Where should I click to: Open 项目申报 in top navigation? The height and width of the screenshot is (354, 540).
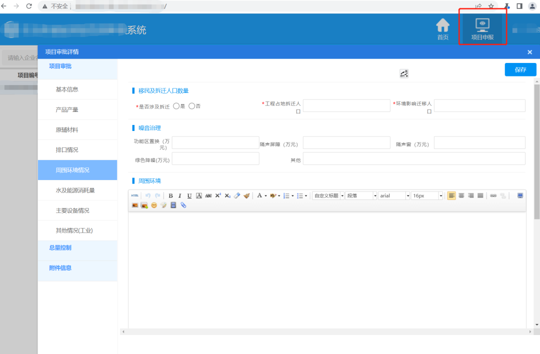tap(482, 29)
